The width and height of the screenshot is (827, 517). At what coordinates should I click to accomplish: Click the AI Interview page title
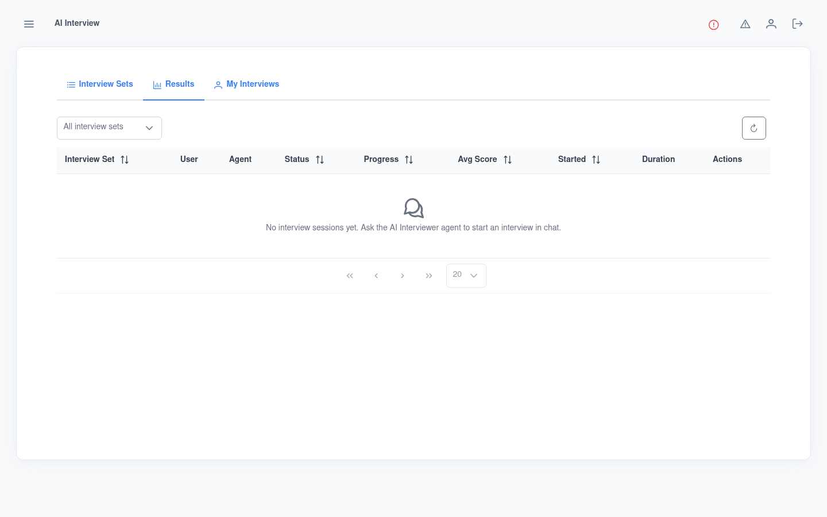click(x=77, y=23)
